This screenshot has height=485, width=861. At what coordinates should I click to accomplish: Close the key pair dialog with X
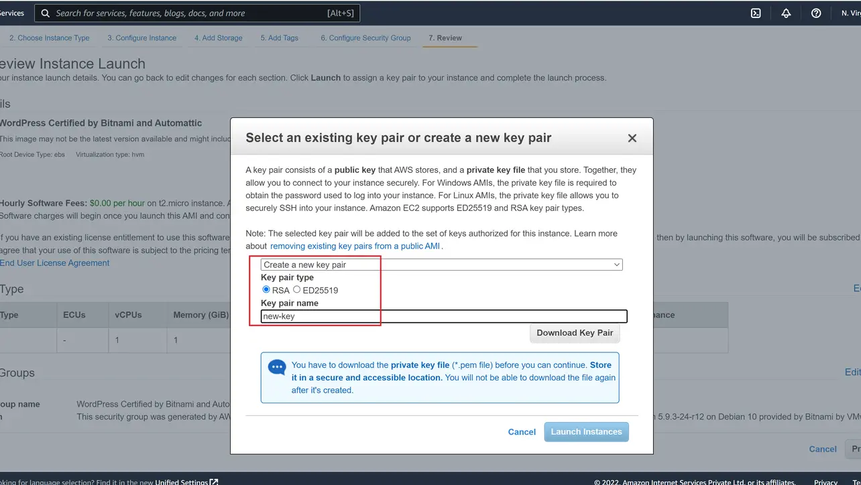tap(632, 138)
